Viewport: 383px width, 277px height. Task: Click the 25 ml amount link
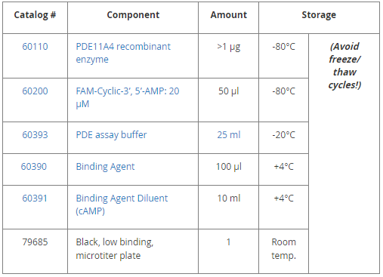[x=229, y=135]
